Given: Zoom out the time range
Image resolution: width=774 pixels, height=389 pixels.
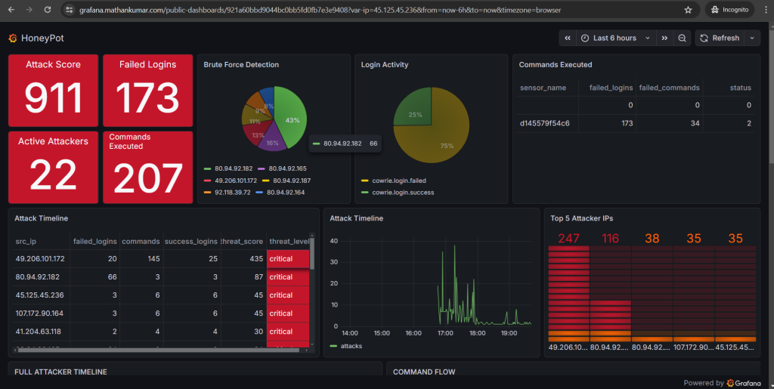Looking at the screenshot, I should click(x=682, y=38).
